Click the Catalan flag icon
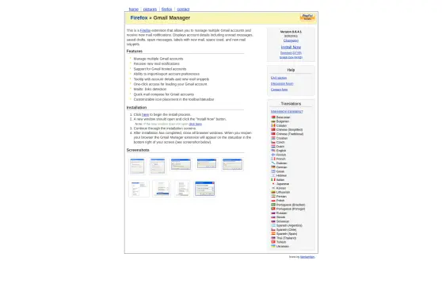The width and height of the screenshot is (442, 303). tap(273, 125)
